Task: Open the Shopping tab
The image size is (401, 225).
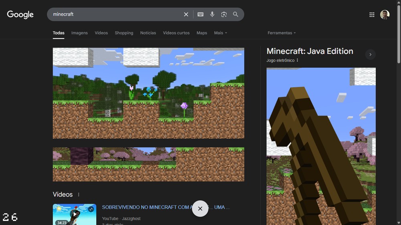Action: coord(124,33)
